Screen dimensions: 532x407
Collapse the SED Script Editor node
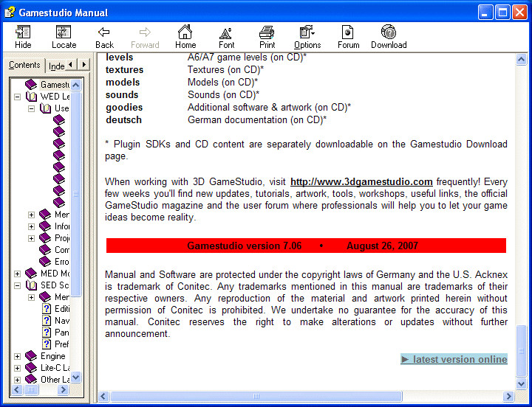pyautogui.click(x=17, y=286)
